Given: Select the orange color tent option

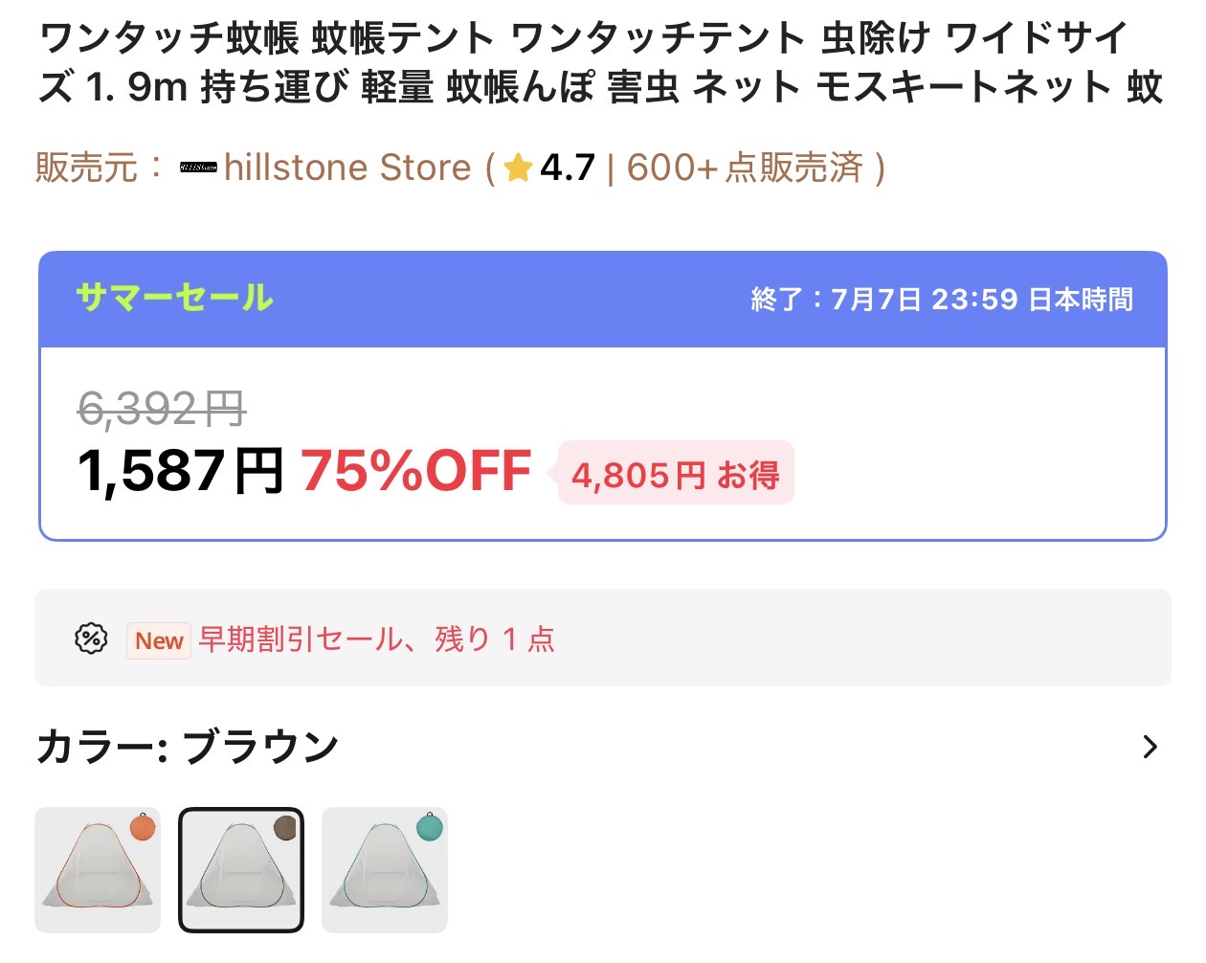Looking at the screenshot, I should click(x=98, y=870).
